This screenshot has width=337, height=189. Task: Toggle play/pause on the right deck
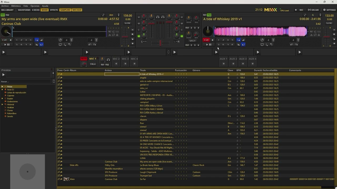[209, 45]
